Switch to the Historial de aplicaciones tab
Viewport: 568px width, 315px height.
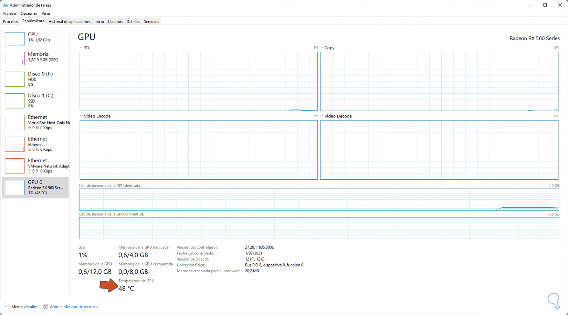pyautogui.click(x=70, y=22)
